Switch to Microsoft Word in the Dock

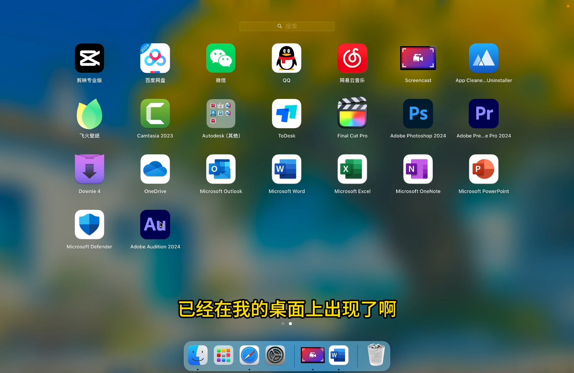(x=339, y=355)
